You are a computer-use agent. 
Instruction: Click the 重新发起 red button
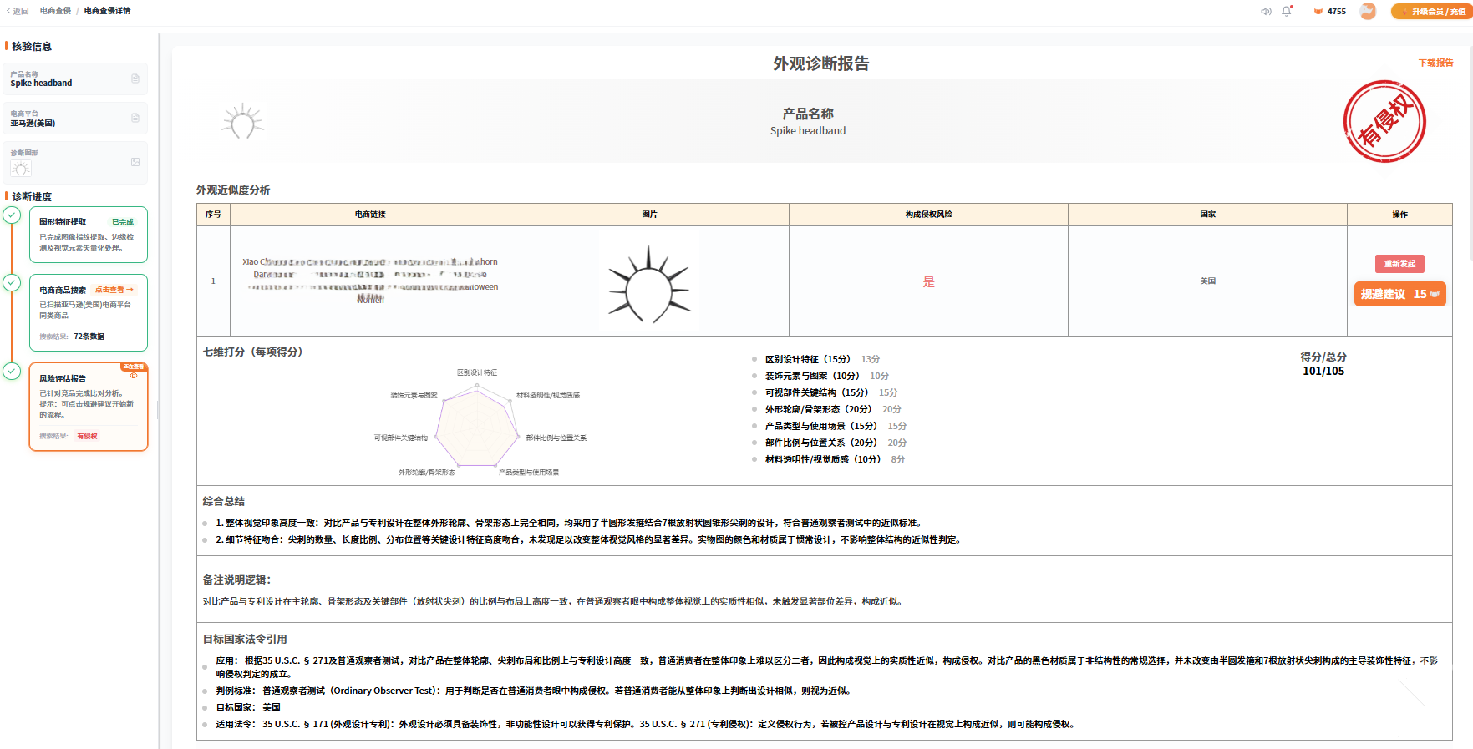pyautogui.click(x=1399, y=264)
